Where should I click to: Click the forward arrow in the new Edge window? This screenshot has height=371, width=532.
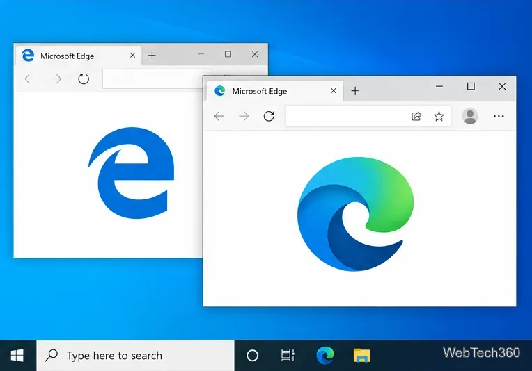[244, 117]
